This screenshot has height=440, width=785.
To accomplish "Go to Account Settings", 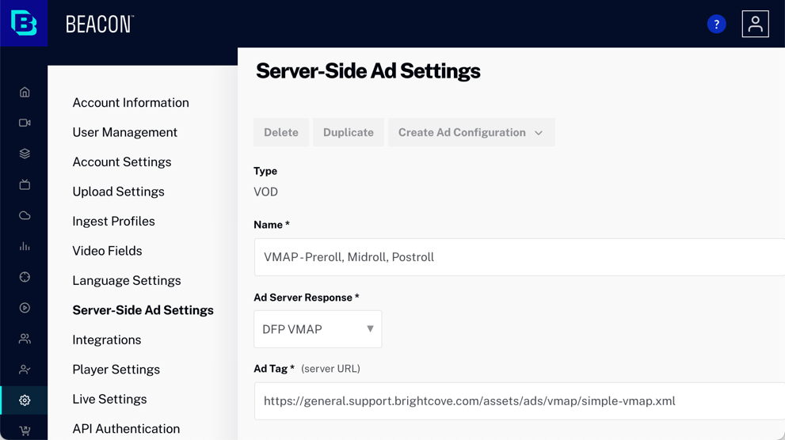I will 122,162.
